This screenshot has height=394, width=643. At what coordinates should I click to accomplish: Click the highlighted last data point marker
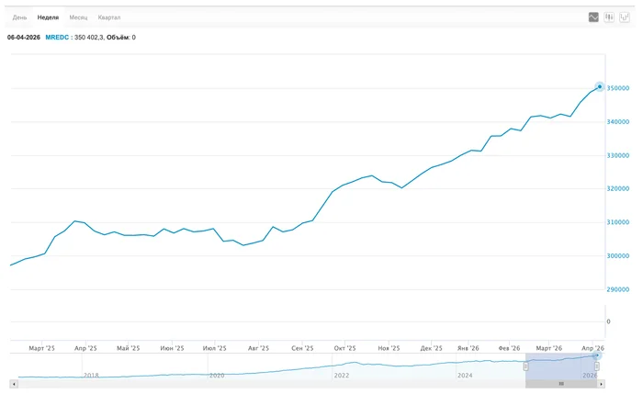click(600, 86)
